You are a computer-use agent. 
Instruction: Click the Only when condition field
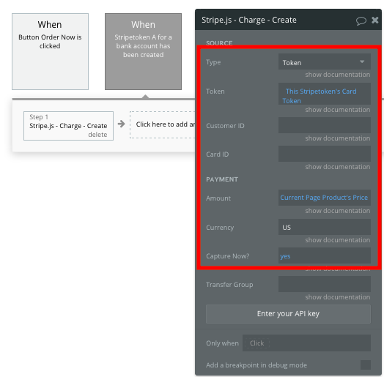pos(306,343)
